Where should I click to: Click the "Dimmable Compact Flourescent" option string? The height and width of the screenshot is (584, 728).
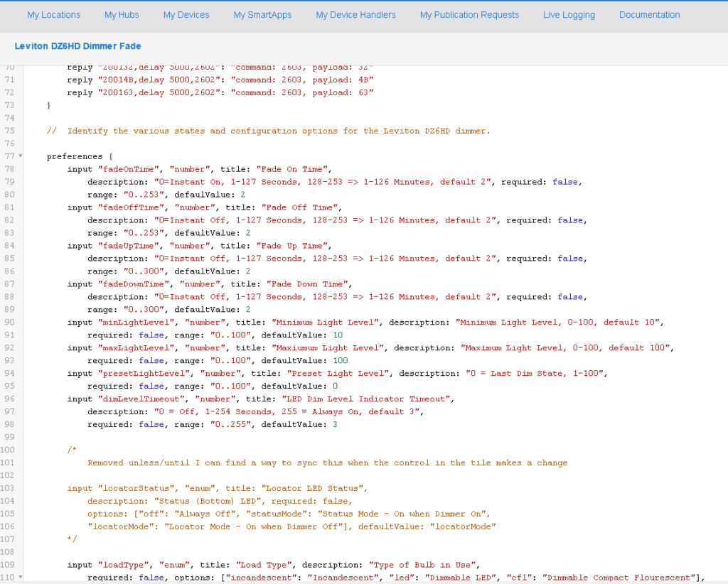coord(619,578)
